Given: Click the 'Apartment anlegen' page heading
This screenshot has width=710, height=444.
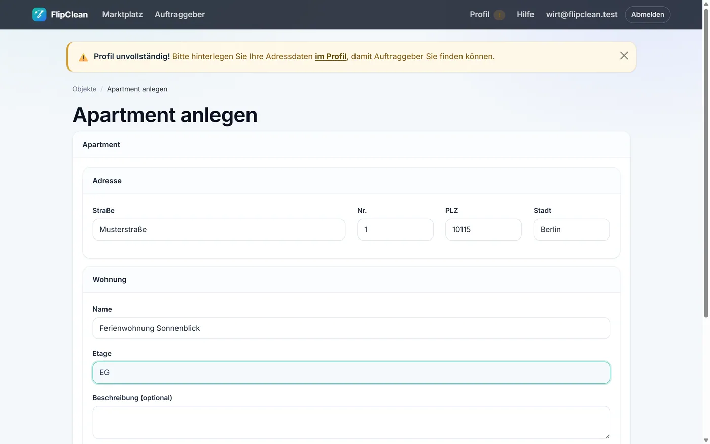Looking at the screenshot, I should point(165,115).
